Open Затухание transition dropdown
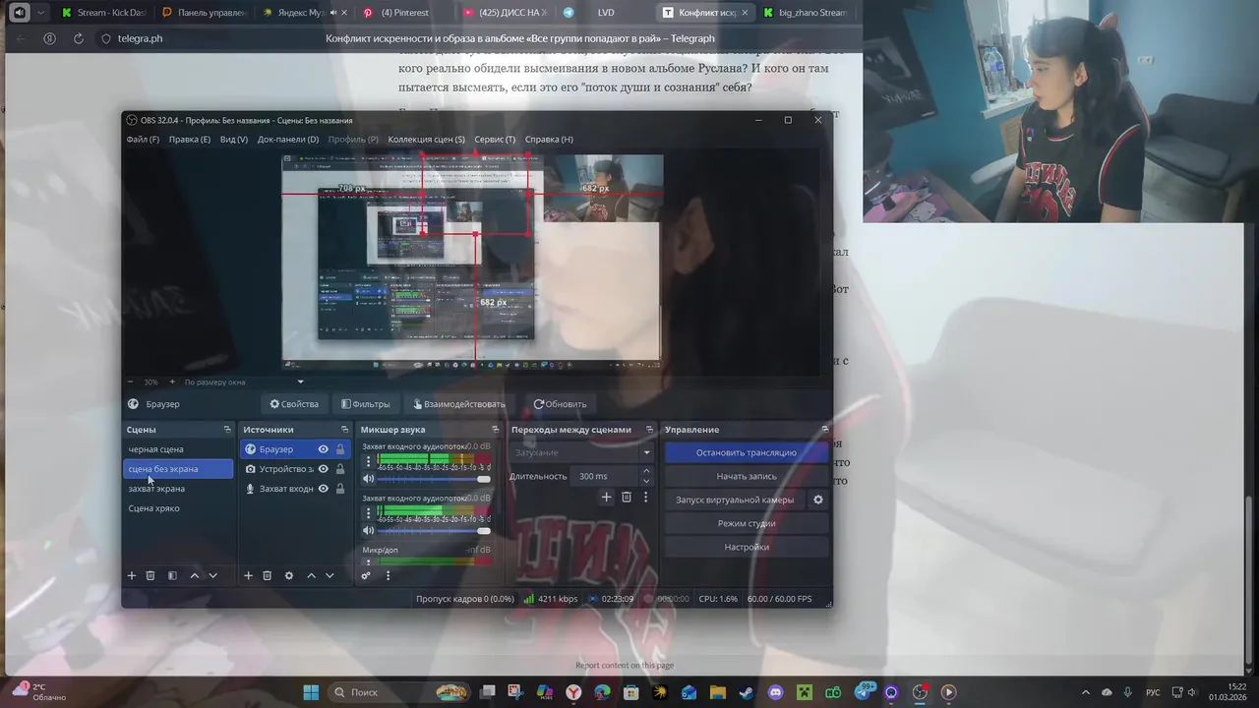Screen dimensions: 1259x708 (580, 452)
